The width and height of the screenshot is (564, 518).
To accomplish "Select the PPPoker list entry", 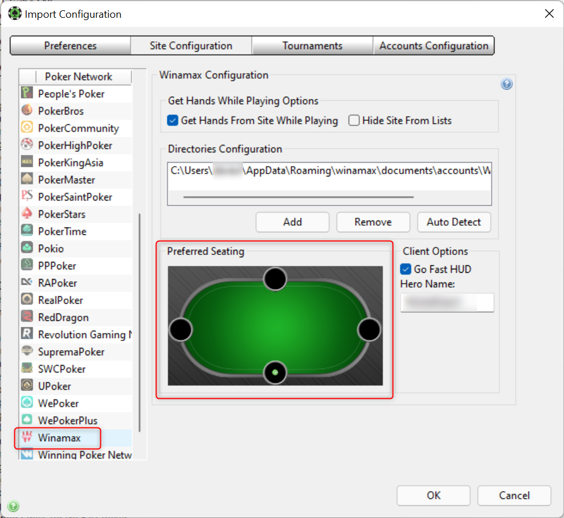I will tap(76, 266).
